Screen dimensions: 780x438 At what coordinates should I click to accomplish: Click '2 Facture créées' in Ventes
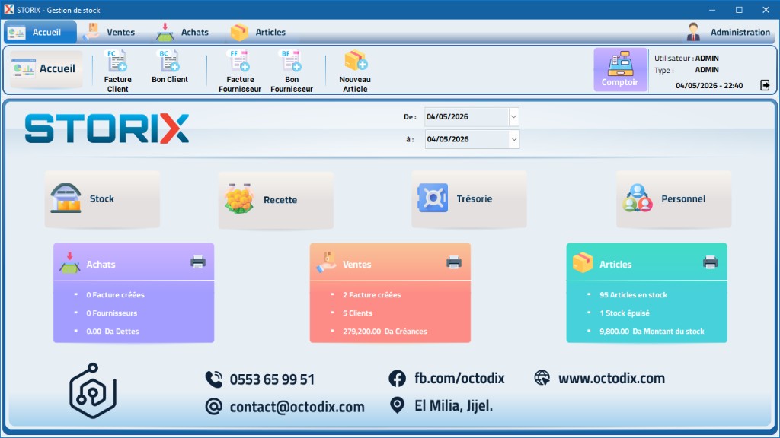point(372,294)
